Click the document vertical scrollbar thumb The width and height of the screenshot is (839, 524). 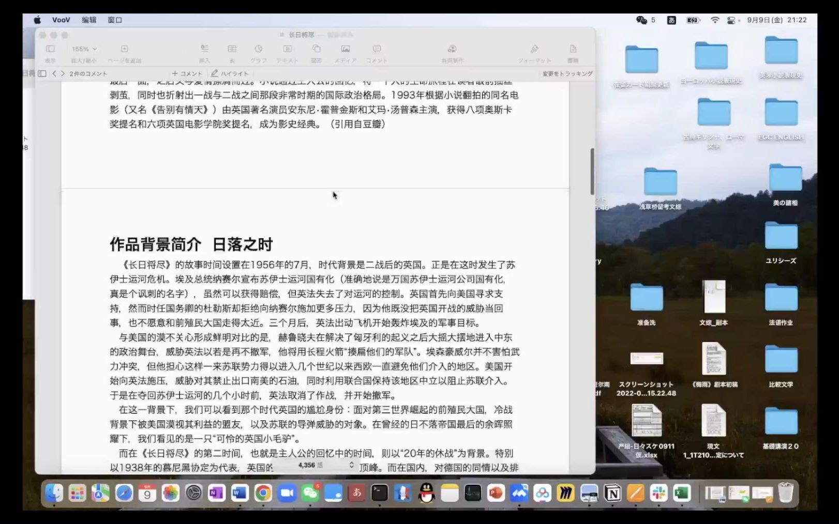pos(592,172)
